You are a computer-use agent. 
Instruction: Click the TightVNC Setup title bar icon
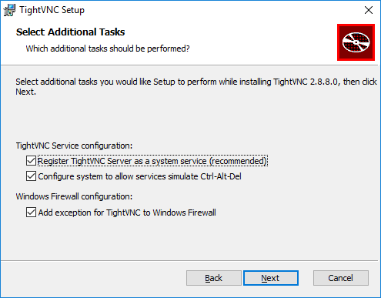click(x=9, y=10)
